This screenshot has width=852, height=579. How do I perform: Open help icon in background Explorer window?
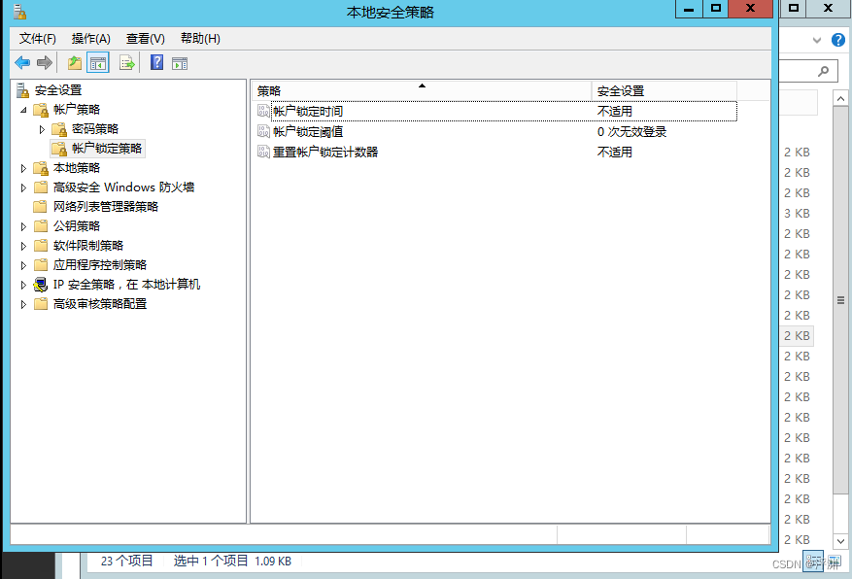click(838, 40)
